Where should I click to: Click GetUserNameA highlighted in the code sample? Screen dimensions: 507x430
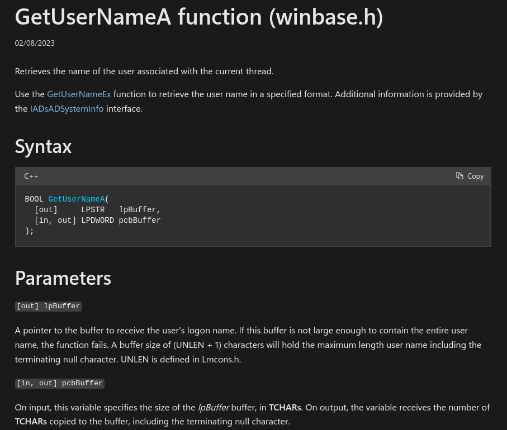[77, 199]
